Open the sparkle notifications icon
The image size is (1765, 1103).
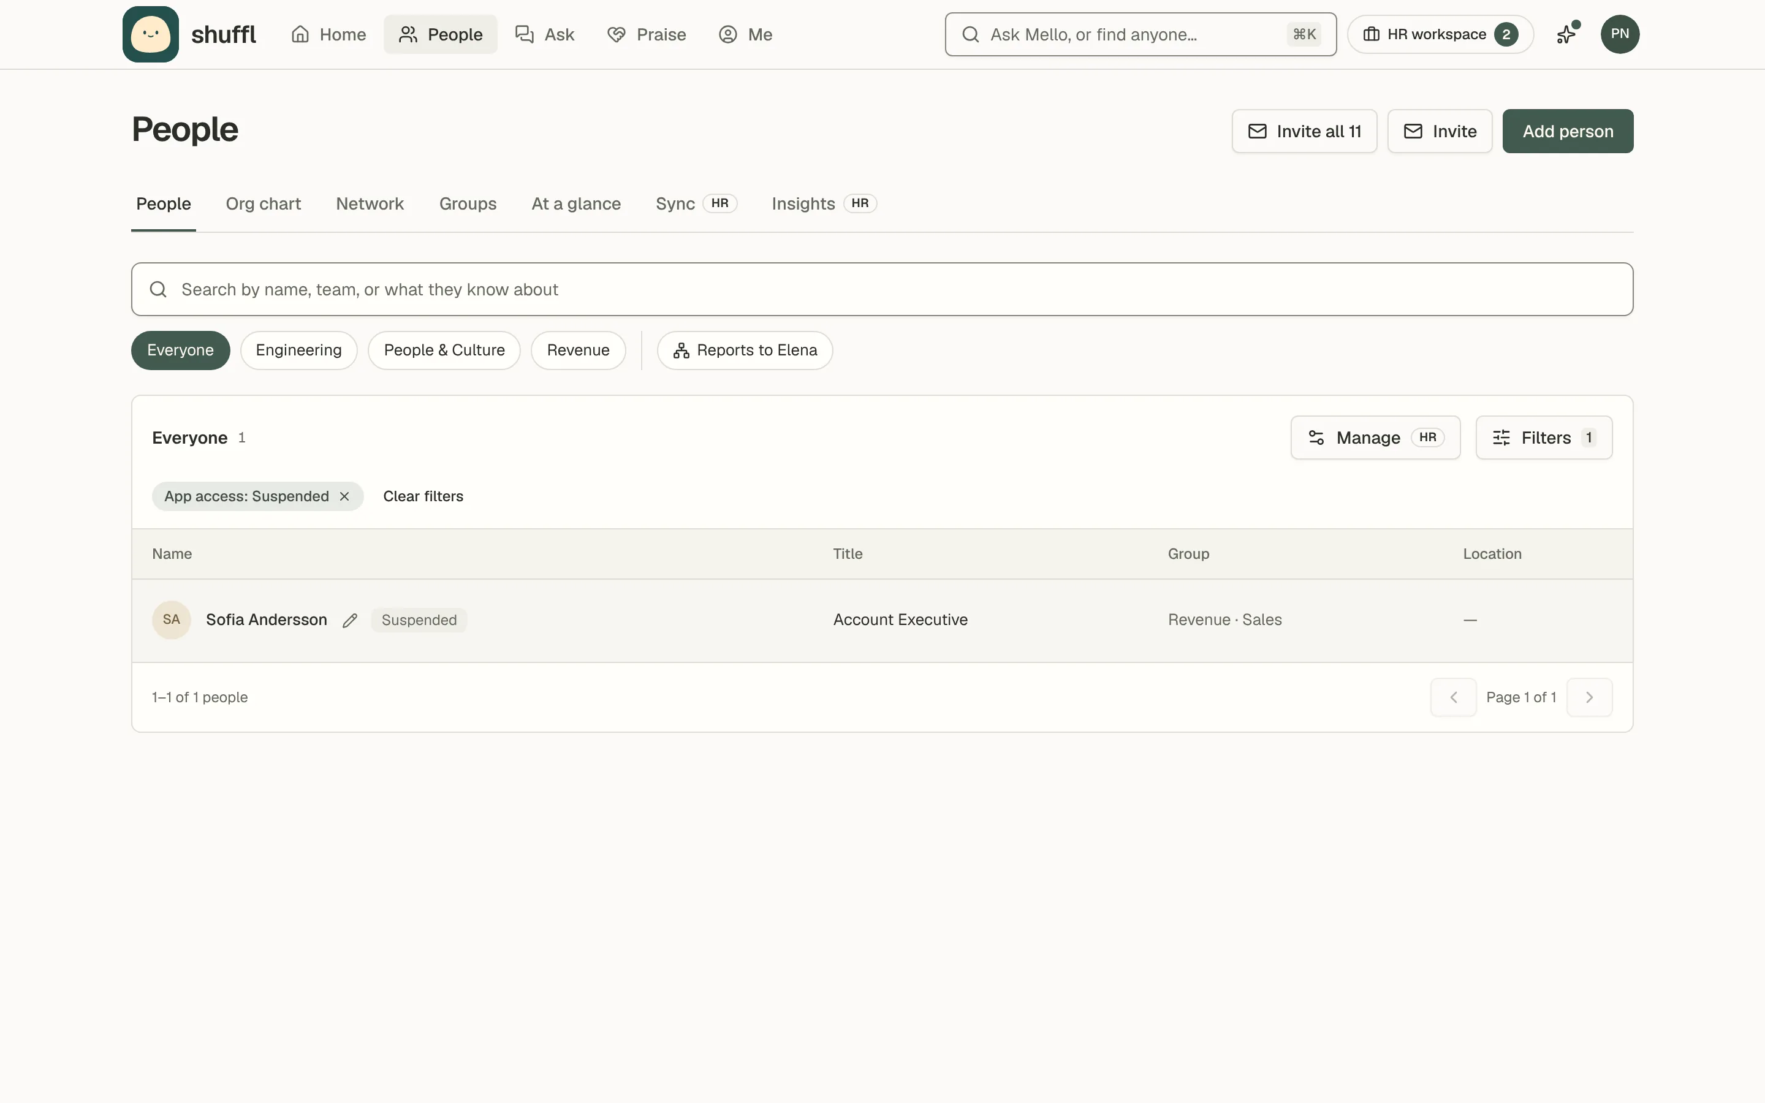point(1566,34)
